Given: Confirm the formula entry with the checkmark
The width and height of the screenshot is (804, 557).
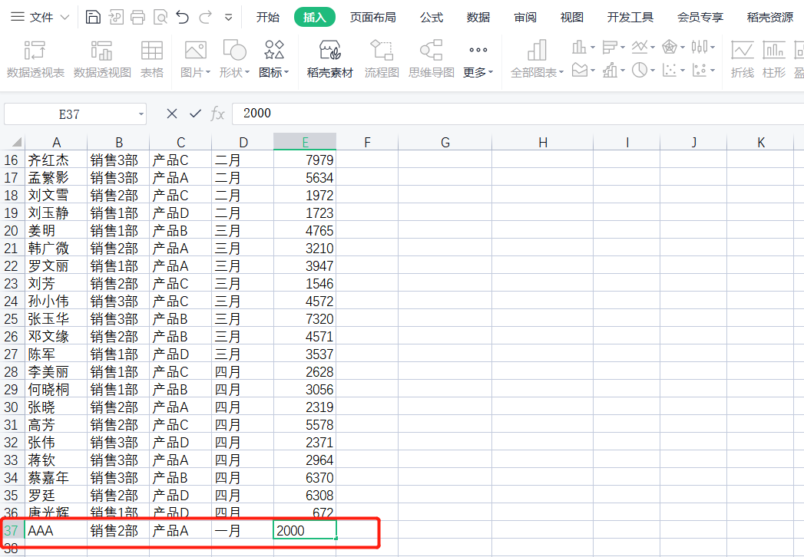Looking at the screenshot, I should click(195, 114).
